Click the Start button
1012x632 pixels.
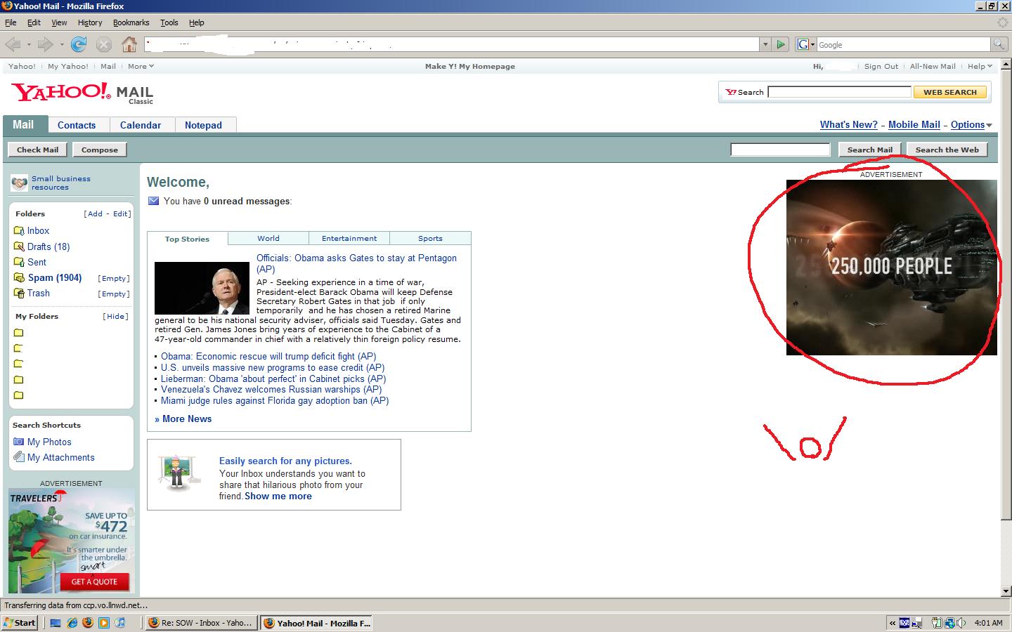pyautogui.click(x=20, y=622)
